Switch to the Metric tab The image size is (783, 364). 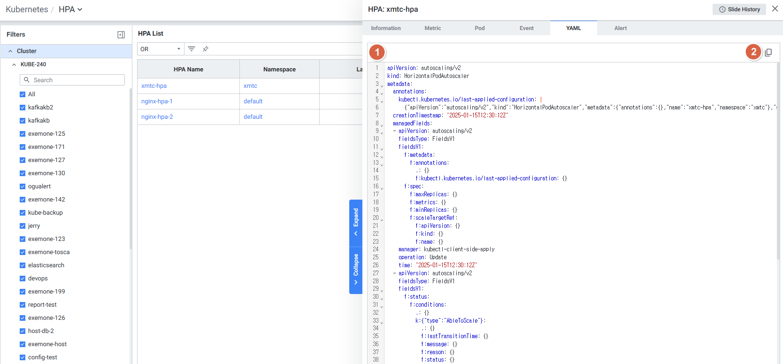point(432,28)
